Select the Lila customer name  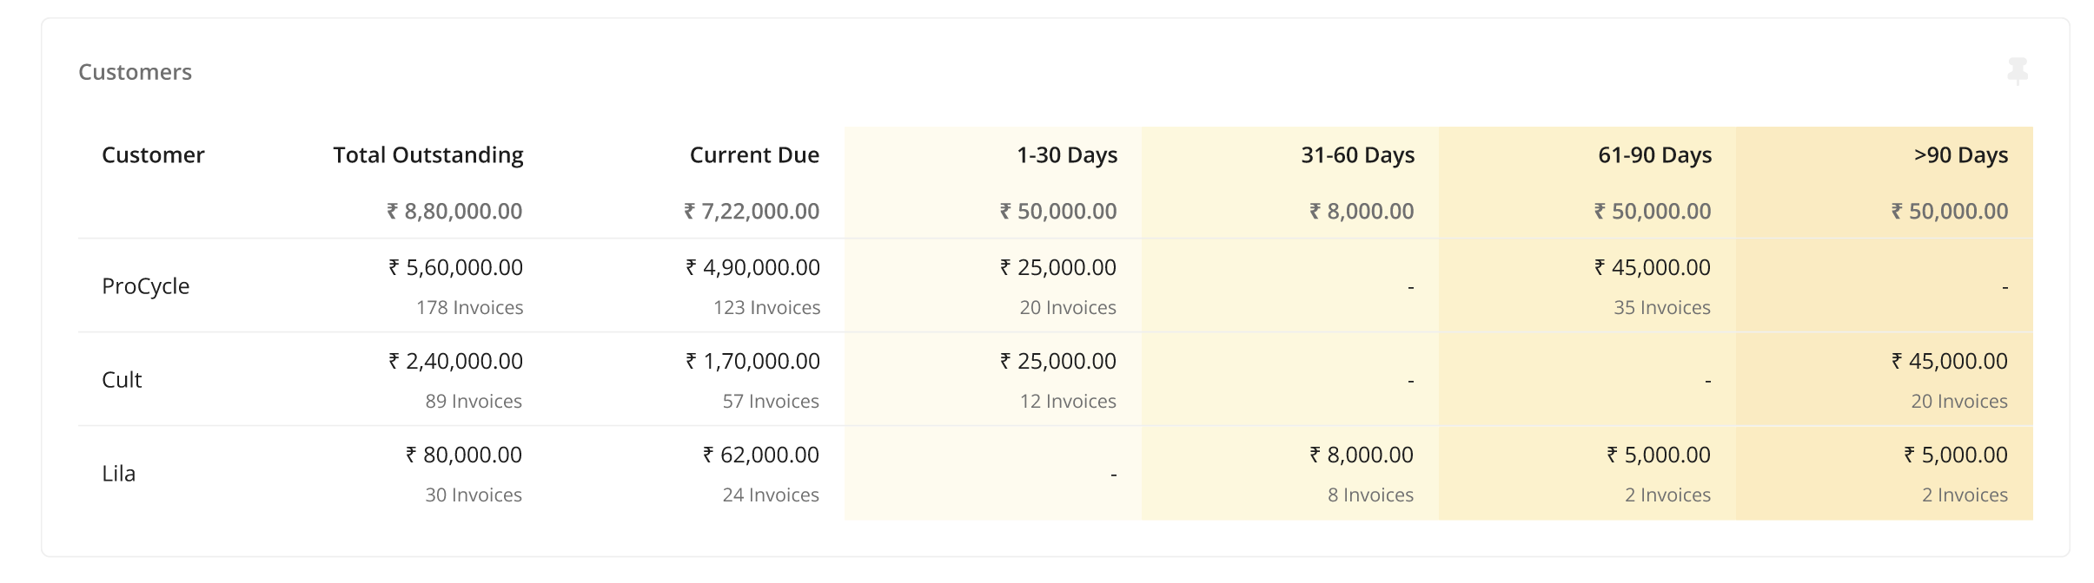pyautogui.click(x=118, y=474)
